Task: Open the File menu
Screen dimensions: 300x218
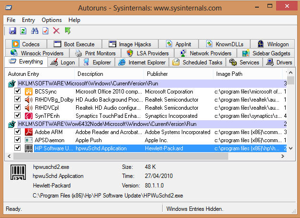Action: (x=11, y=20)
